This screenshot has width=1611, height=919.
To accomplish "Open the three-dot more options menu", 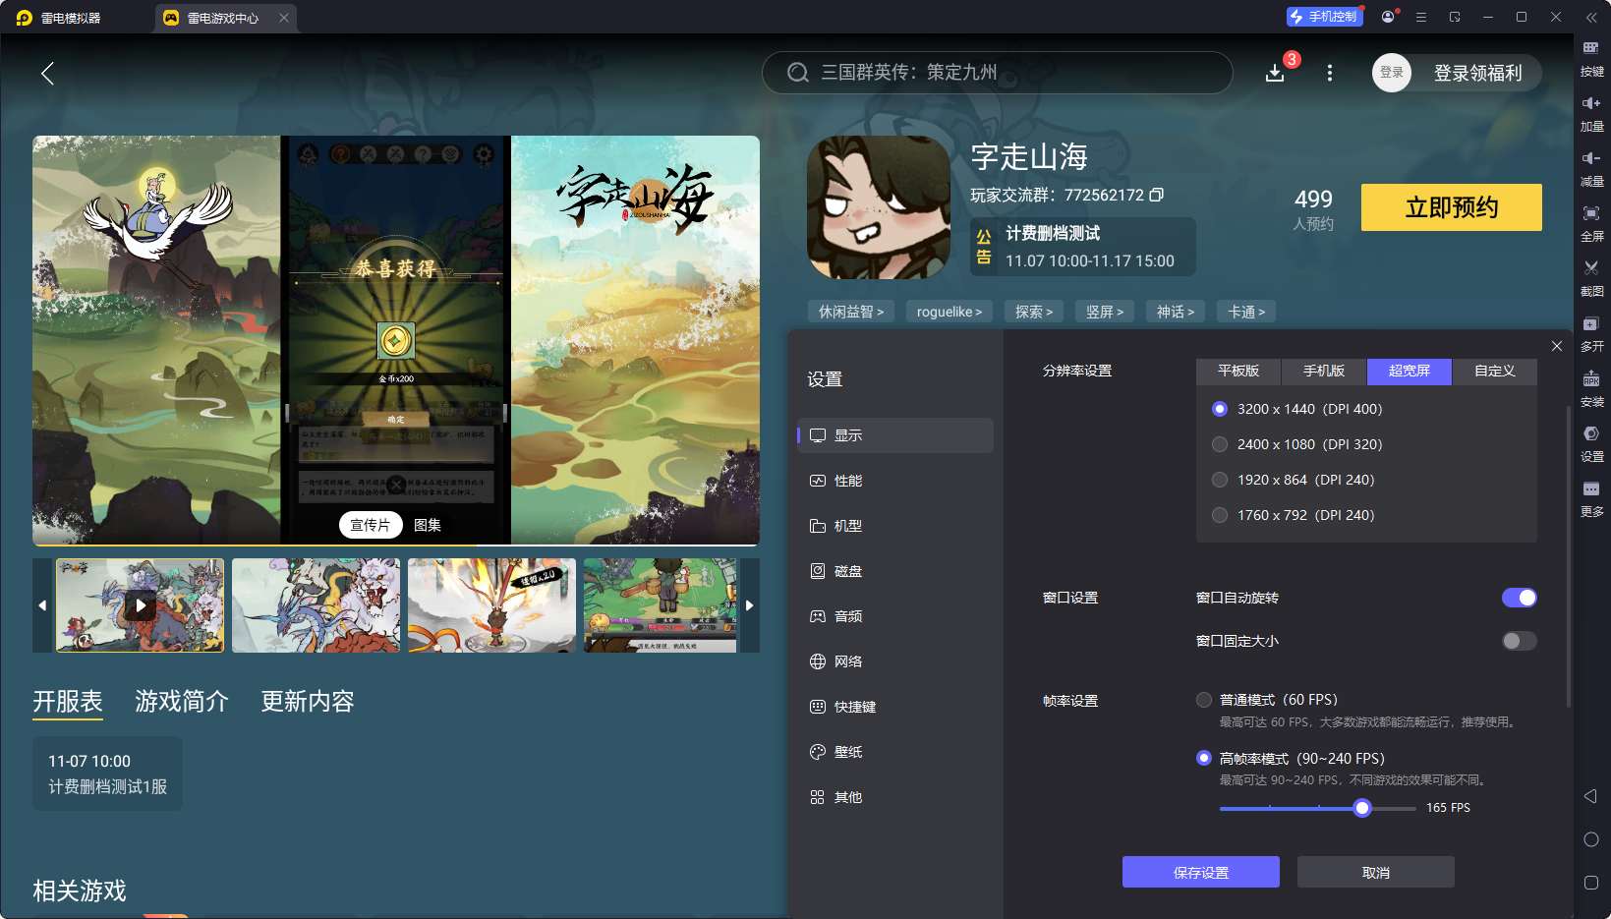I will [x=1330, y=73].
